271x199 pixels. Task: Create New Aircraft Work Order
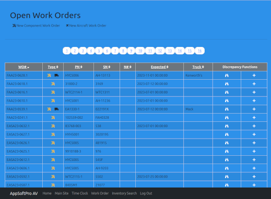pos(86,26)
